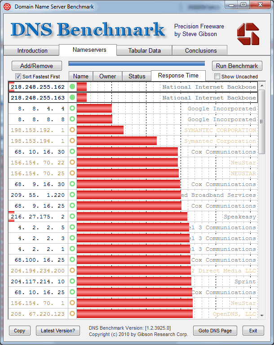Click orange status ring for 198.153.194.1
274x345 pixels.
[x=72, y=141]
